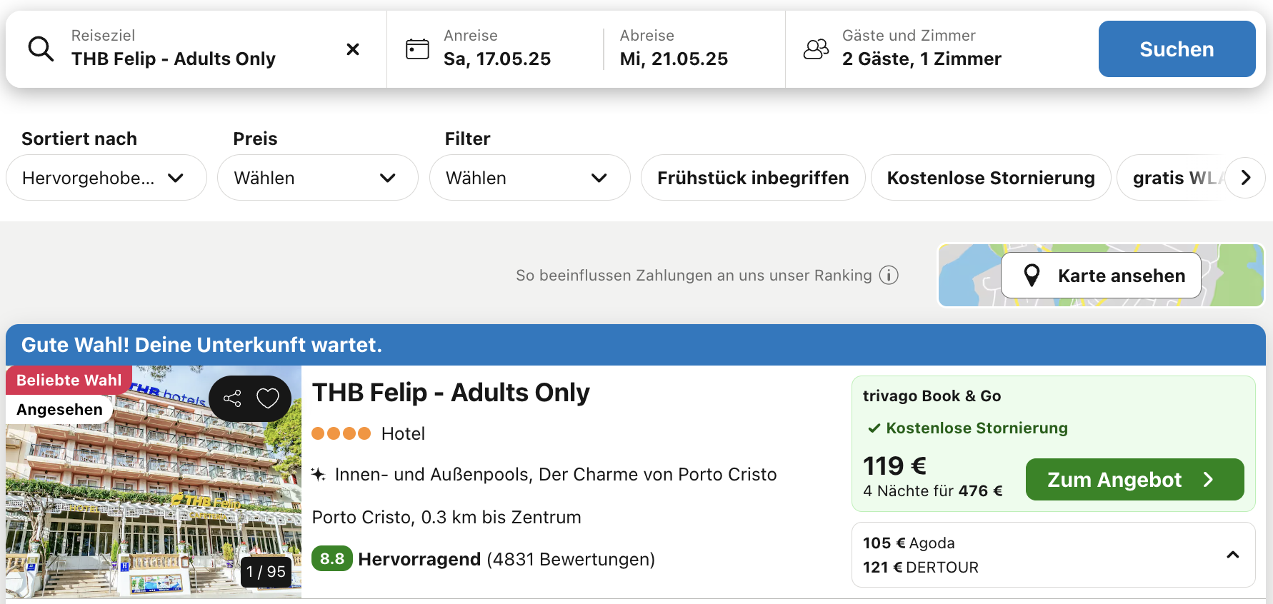Click Zum Angebot button

pyautogui.click(x=1134, y=480)
